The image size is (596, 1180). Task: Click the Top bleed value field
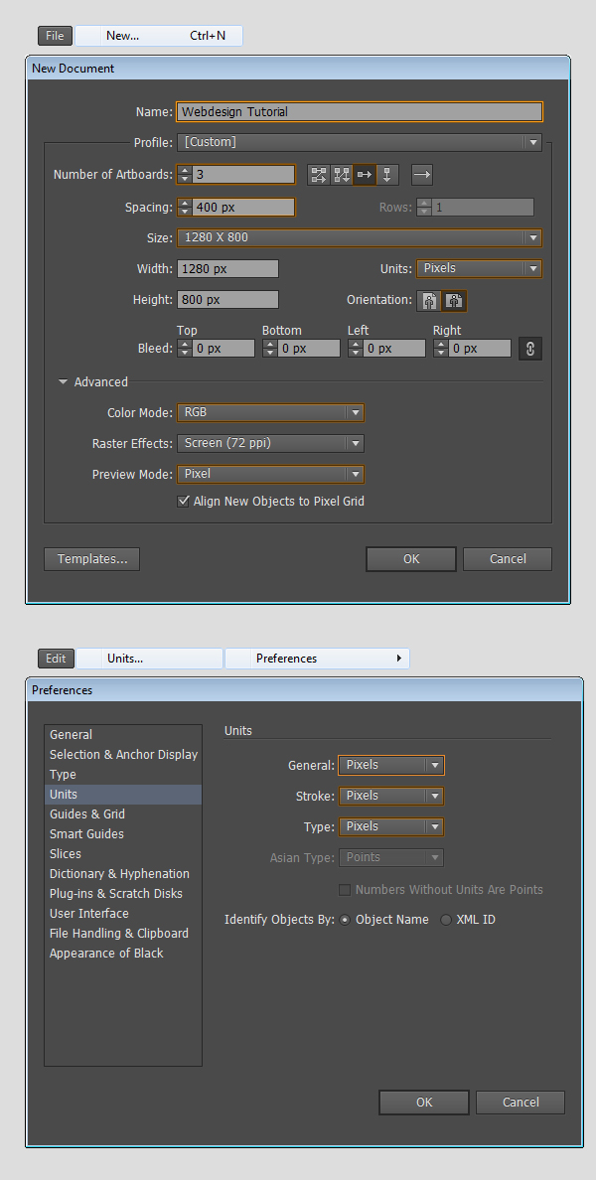[x=223, y=349]
